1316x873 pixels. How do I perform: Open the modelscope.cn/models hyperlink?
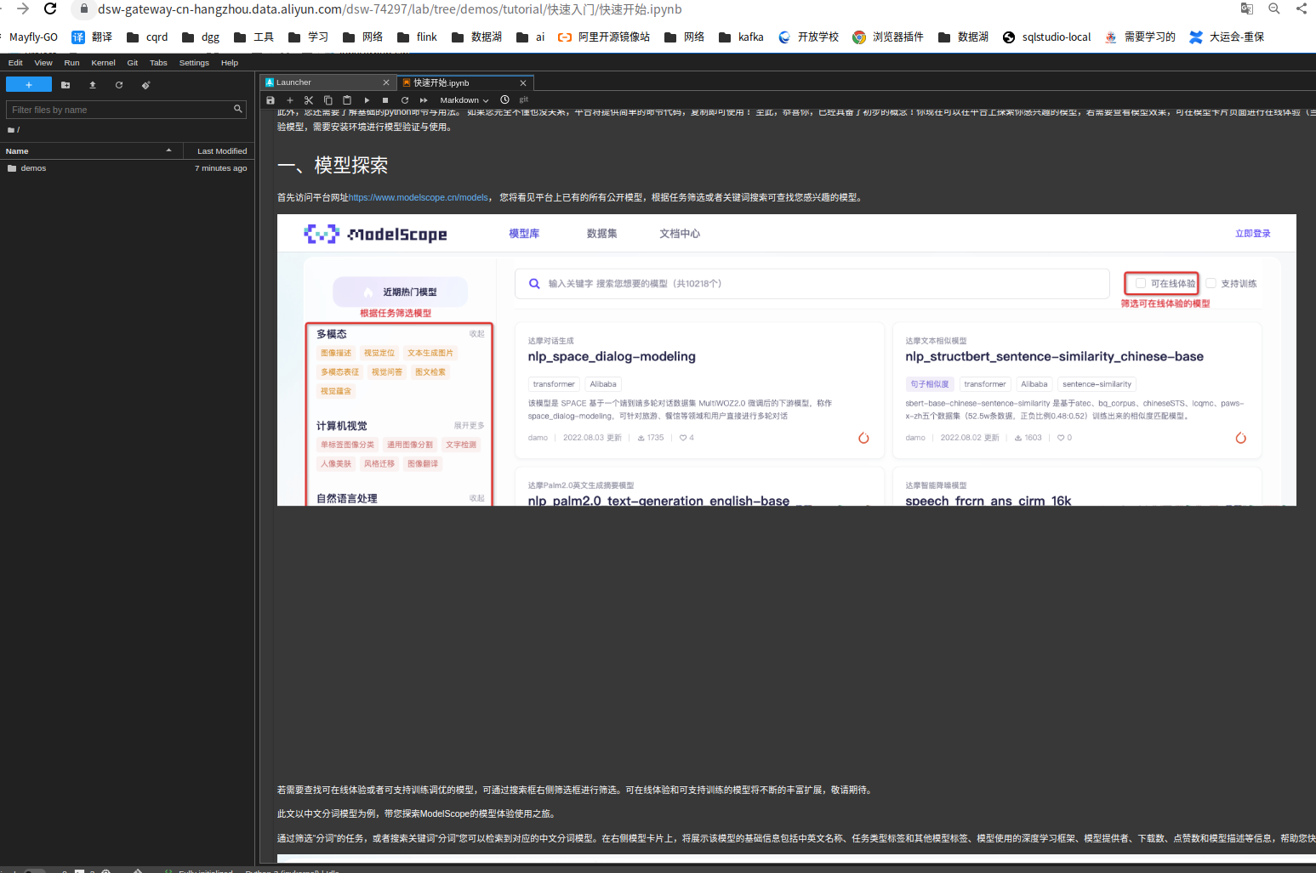coord(418,196)
